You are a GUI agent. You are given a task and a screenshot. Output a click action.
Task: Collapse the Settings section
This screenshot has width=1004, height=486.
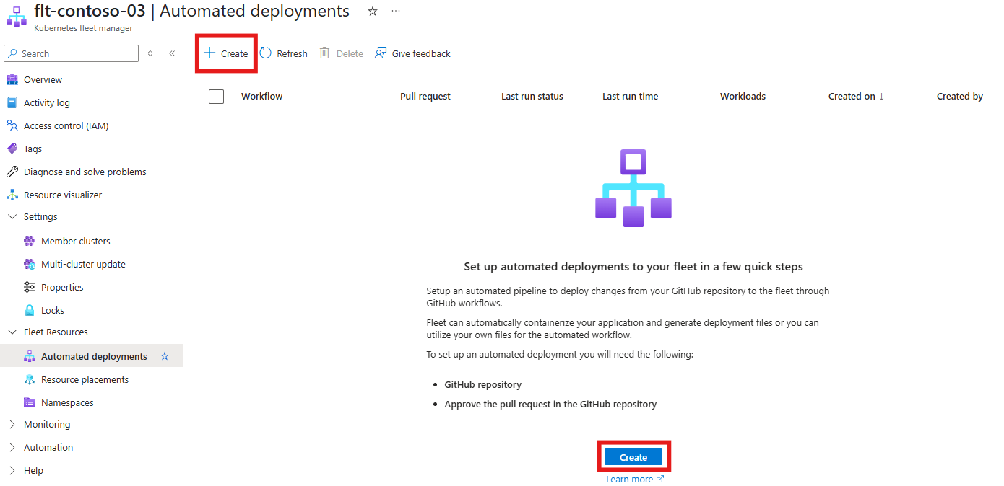12,216
